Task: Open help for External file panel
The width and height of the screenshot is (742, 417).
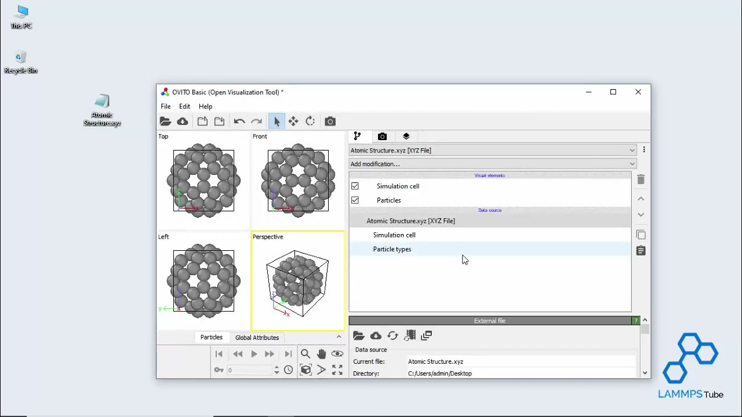Action: point(636,321)
